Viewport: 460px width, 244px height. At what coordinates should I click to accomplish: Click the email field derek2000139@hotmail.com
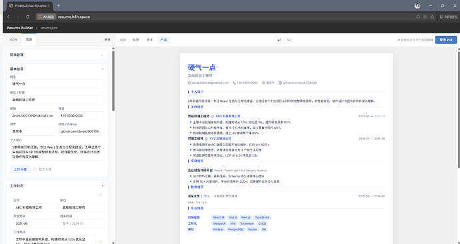coord(33,115)
